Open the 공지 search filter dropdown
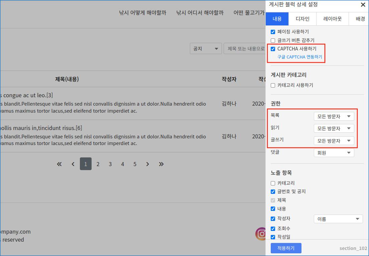 (x=206, y=48)
